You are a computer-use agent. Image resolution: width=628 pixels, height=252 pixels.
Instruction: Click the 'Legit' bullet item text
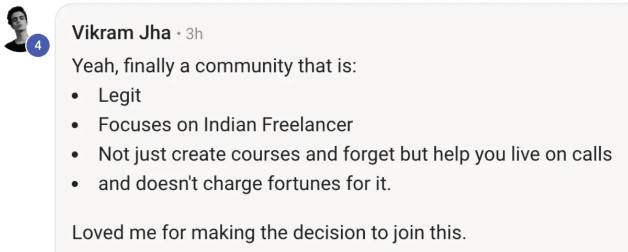(x=120, y=96)
